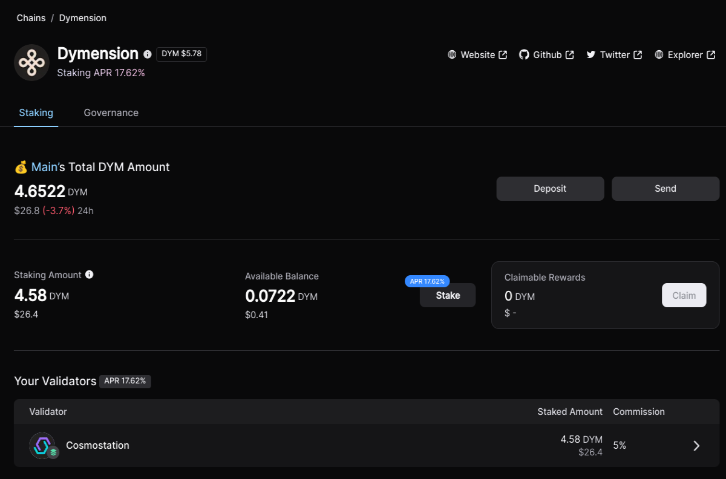
Task: Click the (-3.7%) 24h change value
Action: 59,210
